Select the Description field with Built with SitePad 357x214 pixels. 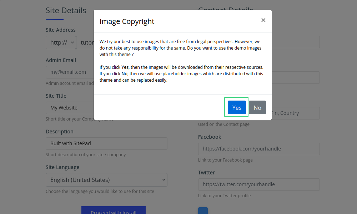pyautogui.click(x=106, y=143)
